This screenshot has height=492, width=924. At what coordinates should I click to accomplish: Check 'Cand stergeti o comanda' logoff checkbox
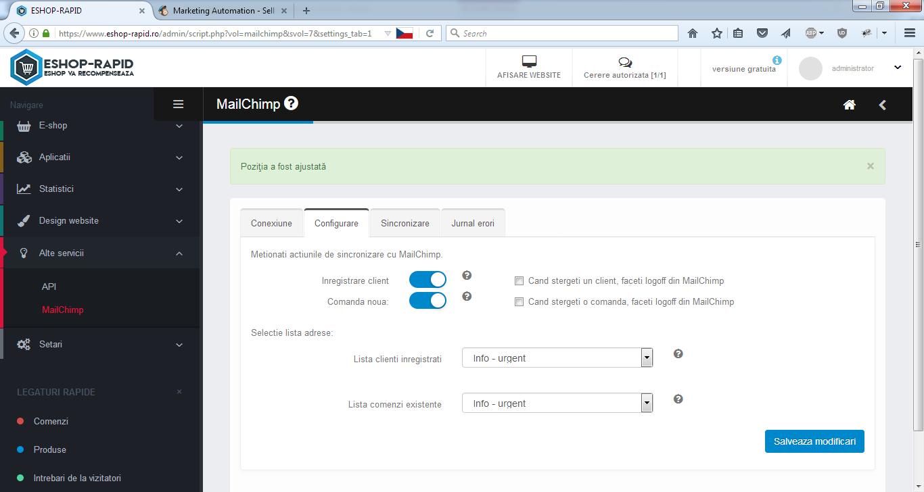519,301
